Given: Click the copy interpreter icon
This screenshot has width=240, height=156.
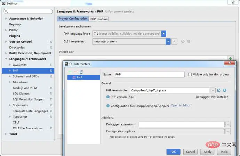Looking at the screenshot, I should click(x=81, y=72).
